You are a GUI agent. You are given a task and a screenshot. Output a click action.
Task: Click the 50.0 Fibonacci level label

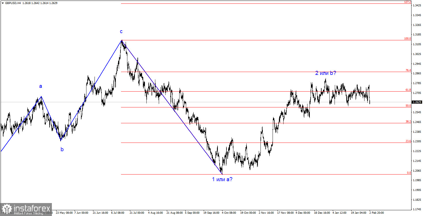coord(408,106)
